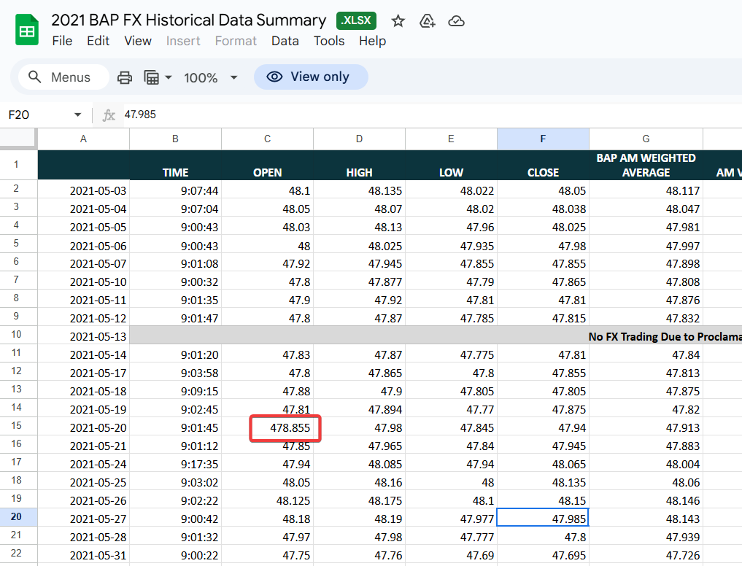Image resolution: width=742 pixels, height=566 pixels.
Task: Click the fx formula icon
Action: [x=109, y=115]
